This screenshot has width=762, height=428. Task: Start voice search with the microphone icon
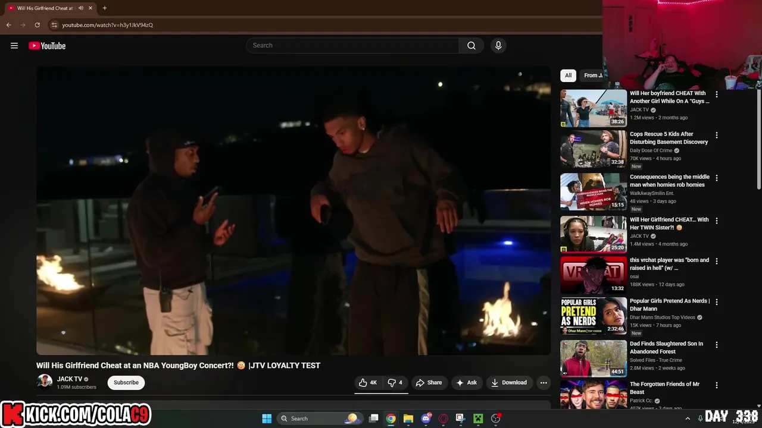pyautogui.click(x=498, y=46)
